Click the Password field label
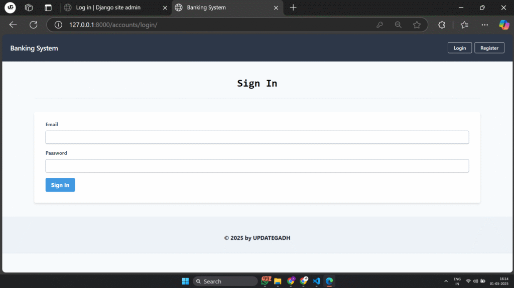The image size is (514, 288). pyautogui.click(x=56, y=153)
